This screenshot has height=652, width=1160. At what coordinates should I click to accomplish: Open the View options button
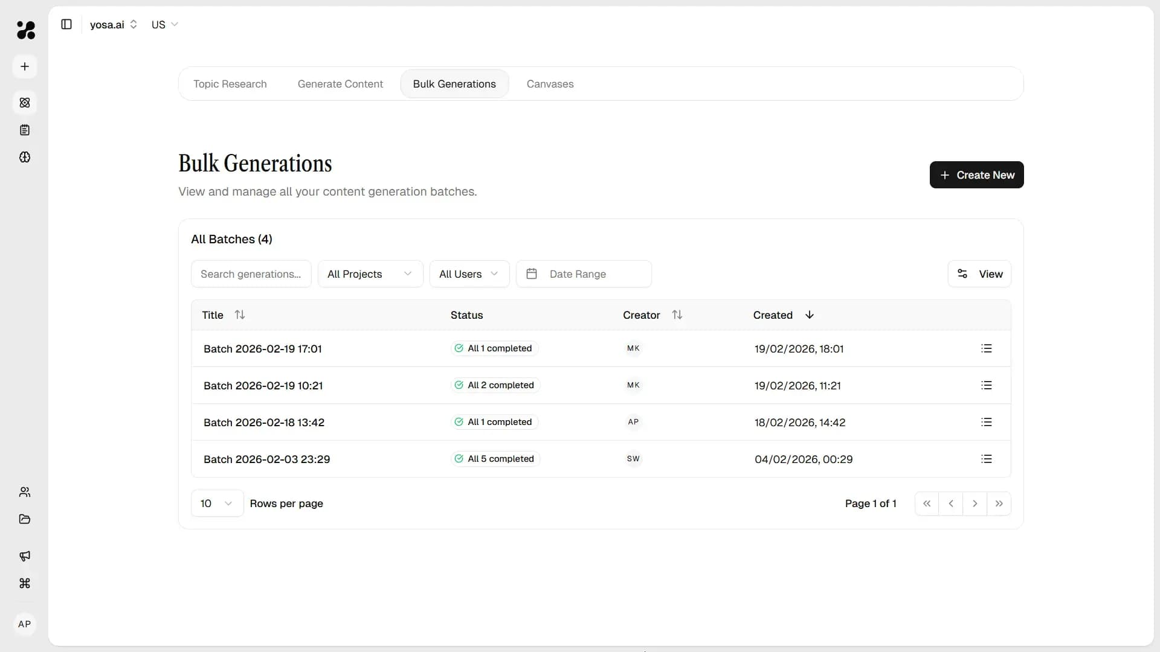(x=979, y=273)
